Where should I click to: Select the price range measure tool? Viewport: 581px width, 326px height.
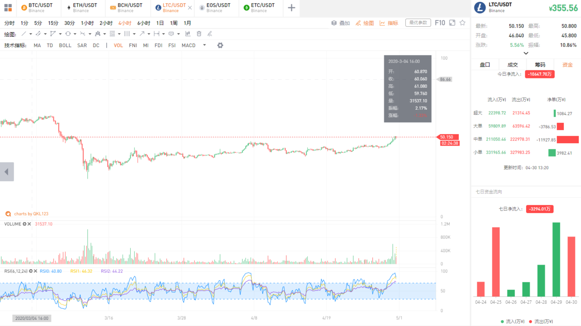pos(157,34)
